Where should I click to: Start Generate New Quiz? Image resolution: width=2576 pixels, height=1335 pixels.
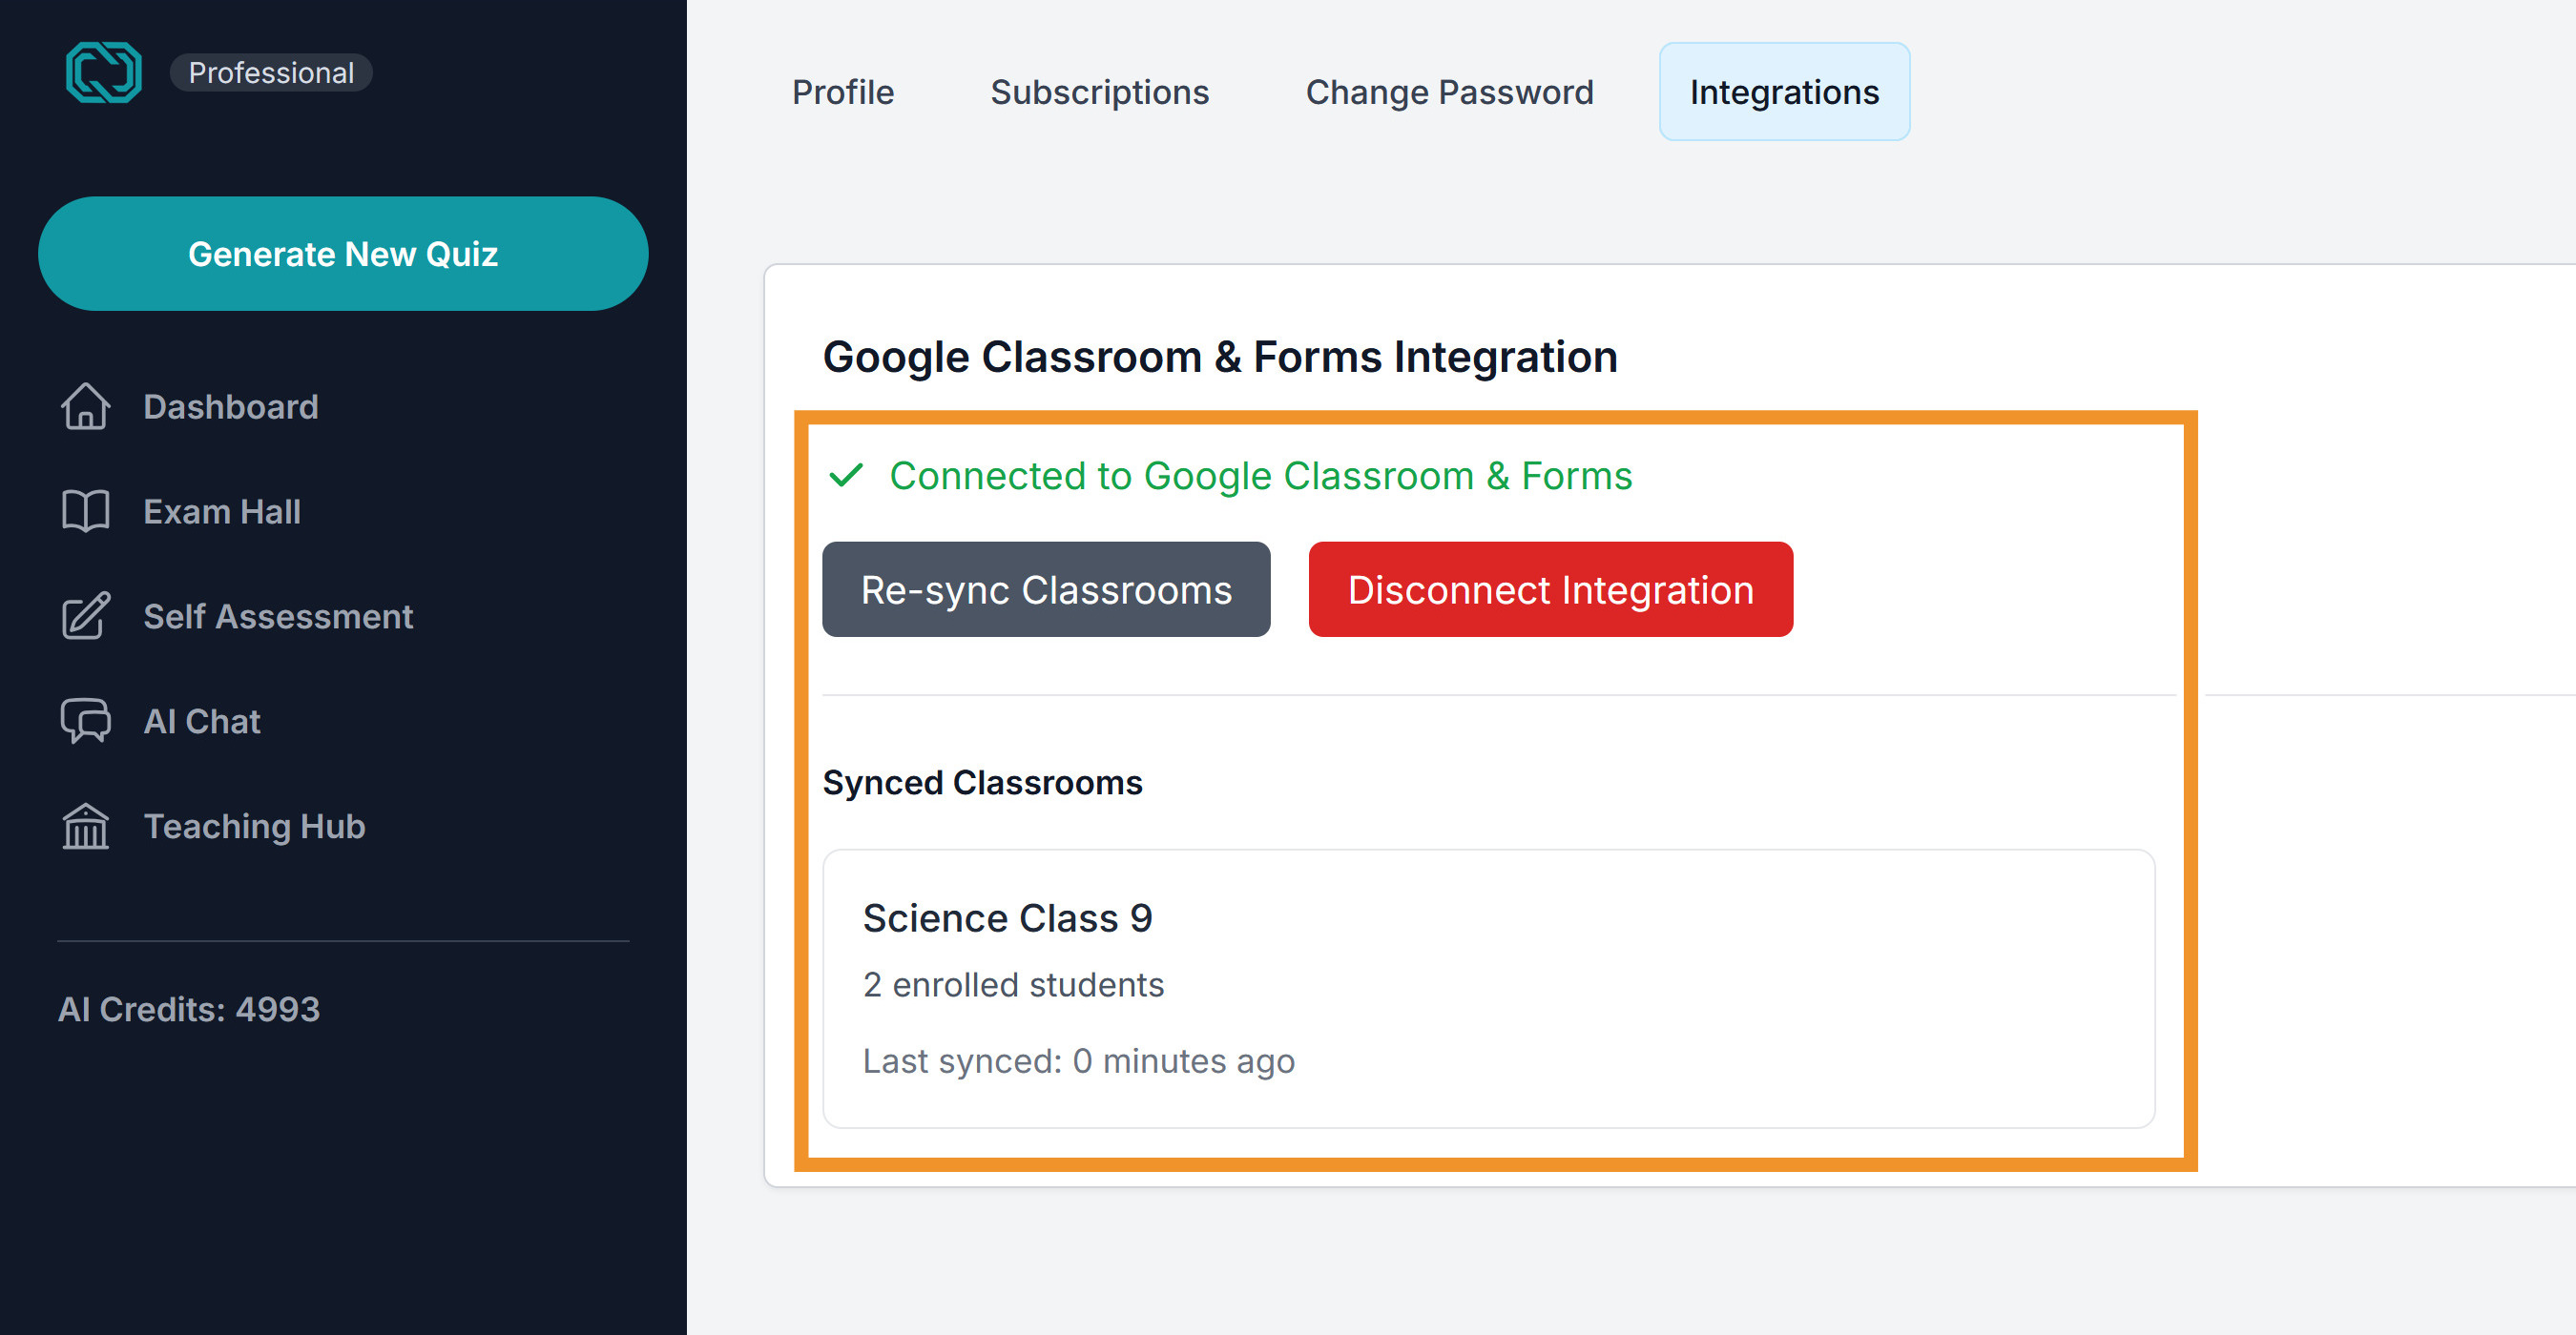(343, 254)
